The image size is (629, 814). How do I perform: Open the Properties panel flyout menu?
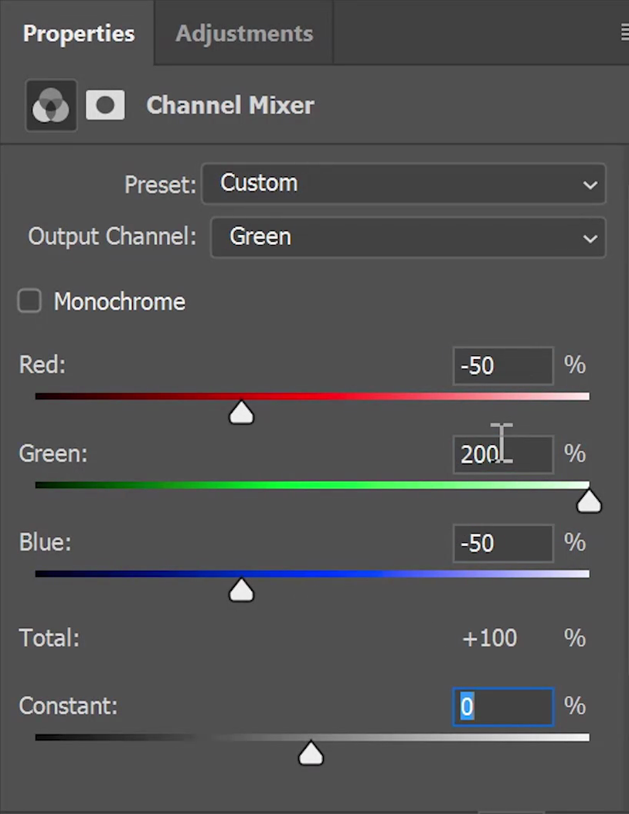pyautogui.click(x=624, y=33)
